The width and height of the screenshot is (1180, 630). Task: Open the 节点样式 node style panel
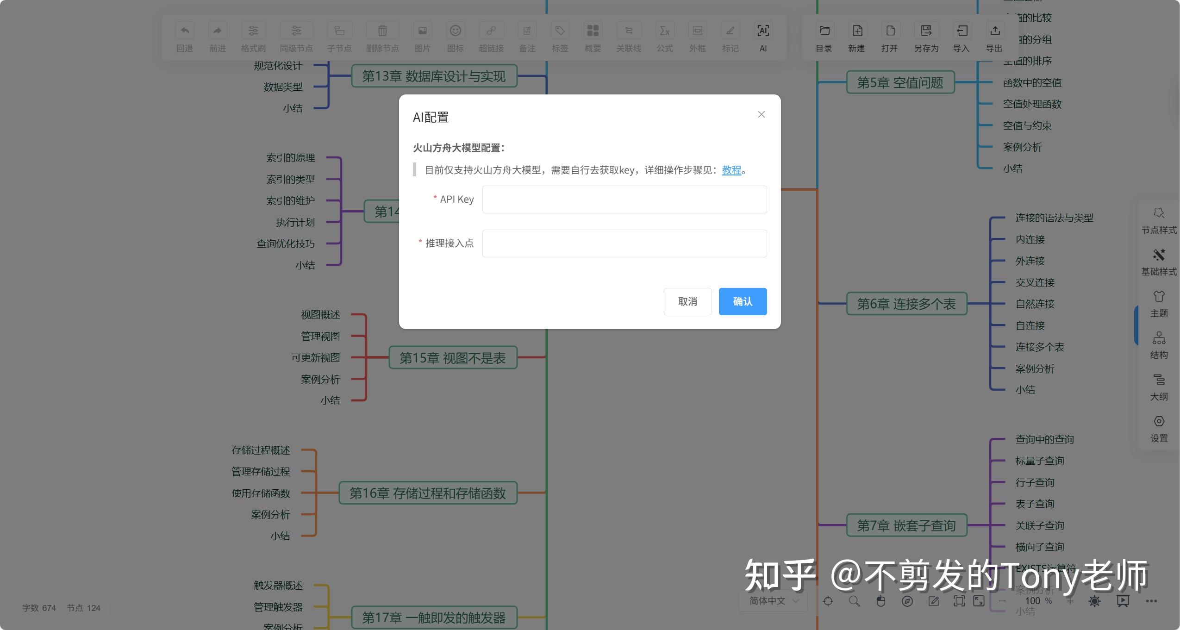click(x=1159, y=221)
